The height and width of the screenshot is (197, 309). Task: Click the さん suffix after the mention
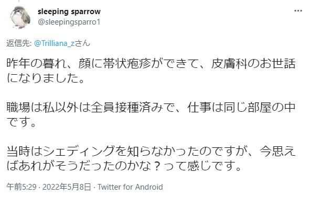[82, 43]
